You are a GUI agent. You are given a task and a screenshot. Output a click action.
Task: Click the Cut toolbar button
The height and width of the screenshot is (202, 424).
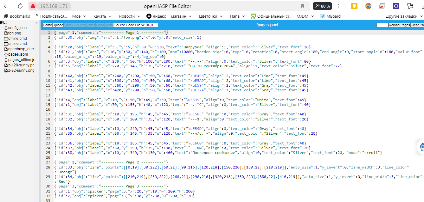[x=75, y=25]
